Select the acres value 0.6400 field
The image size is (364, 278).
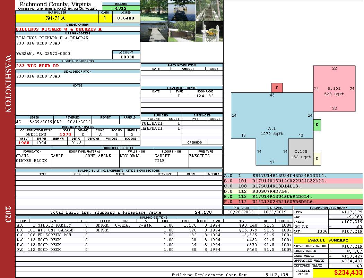126,18
